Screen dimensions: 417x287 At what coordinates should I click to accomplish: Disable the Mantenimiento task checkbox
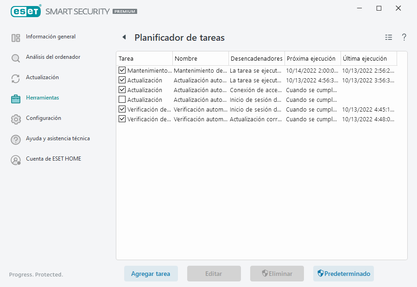(122, 70)
